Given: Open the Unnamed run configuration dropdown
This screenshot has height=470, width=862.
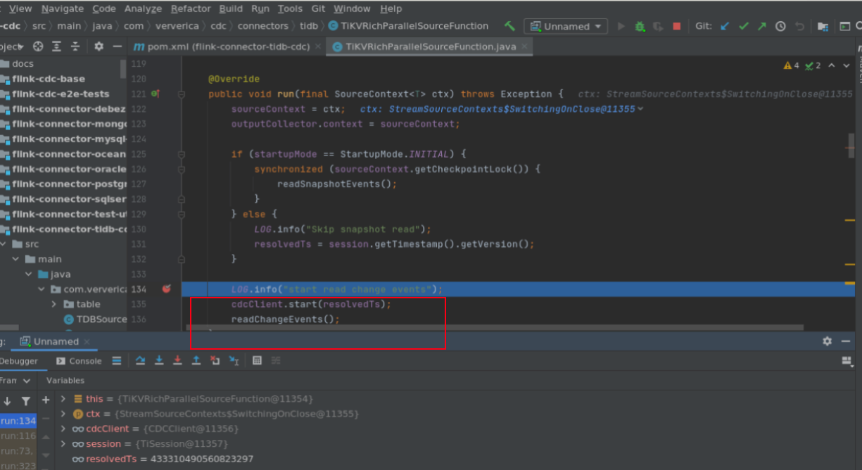Looking at the screenshot, I should (x=565, y=26).
